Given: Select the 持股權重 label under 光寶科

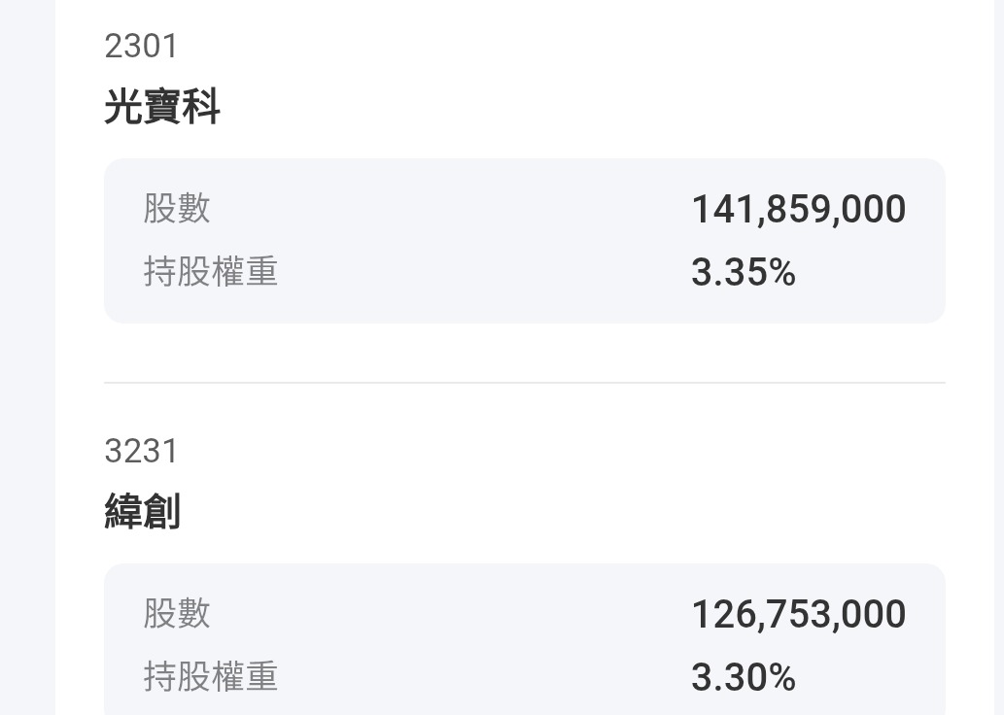Looking at the screenshot, I should (211, 271).
